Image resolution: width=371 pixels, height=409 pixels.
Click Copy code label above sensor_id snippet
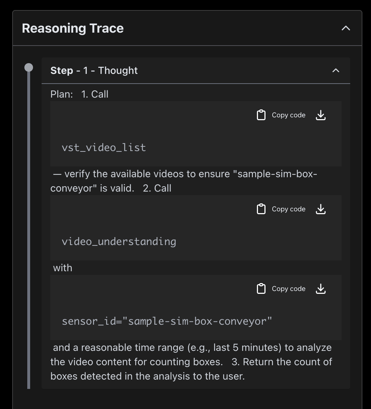tap(288, 289)
